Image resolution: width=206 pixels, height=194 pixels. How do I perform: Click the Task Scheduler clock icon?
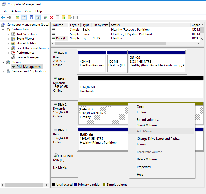click(13, 34)
